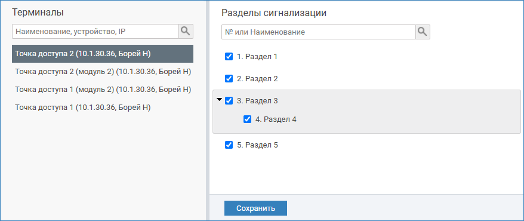Click the search icon in Терминалы panel

[x=186, y=32]
